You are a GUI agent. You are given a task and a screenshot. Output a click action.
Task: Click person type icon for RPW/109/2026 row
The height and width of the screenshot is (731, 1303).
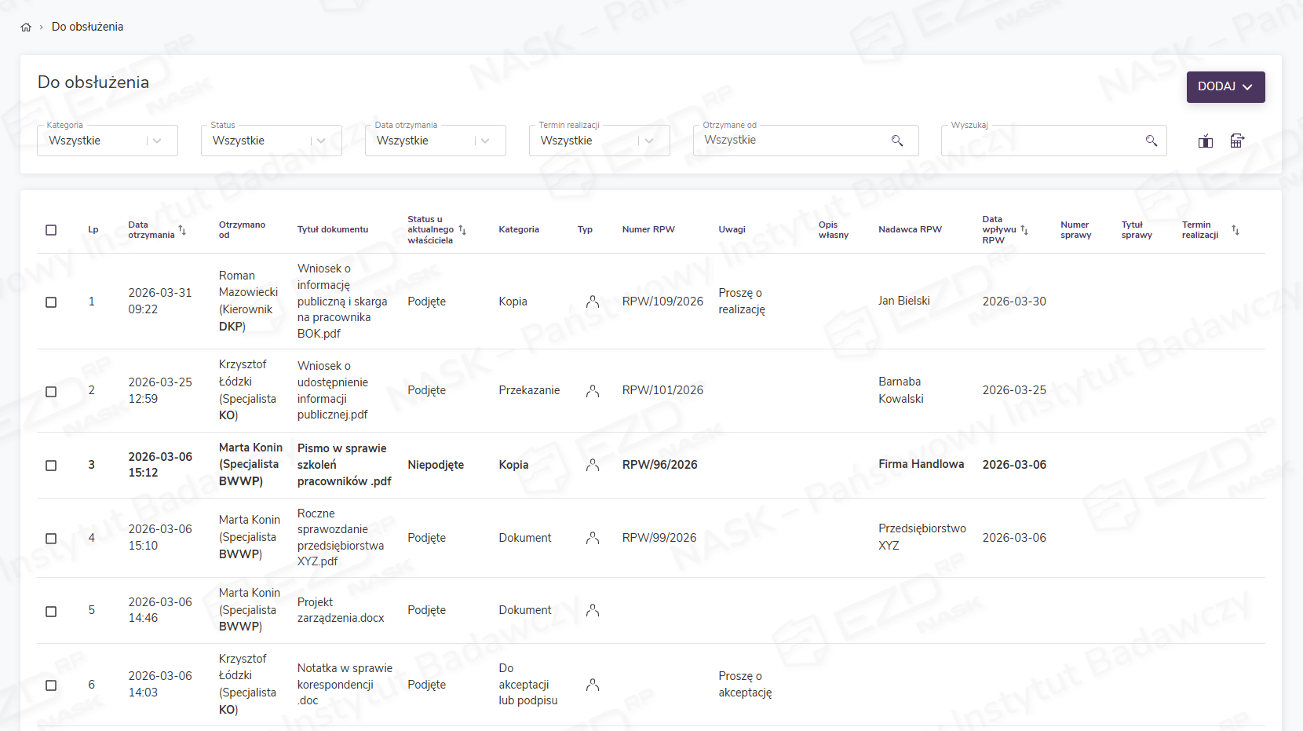(593, 302)
